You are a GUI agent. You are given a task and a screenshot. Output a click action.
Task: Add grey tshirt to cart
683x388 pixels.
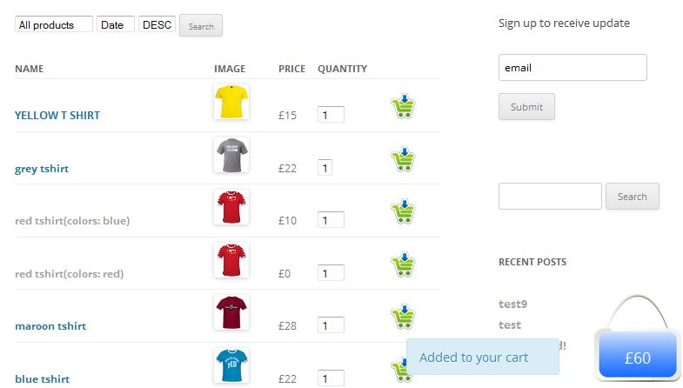pos(403,159)
